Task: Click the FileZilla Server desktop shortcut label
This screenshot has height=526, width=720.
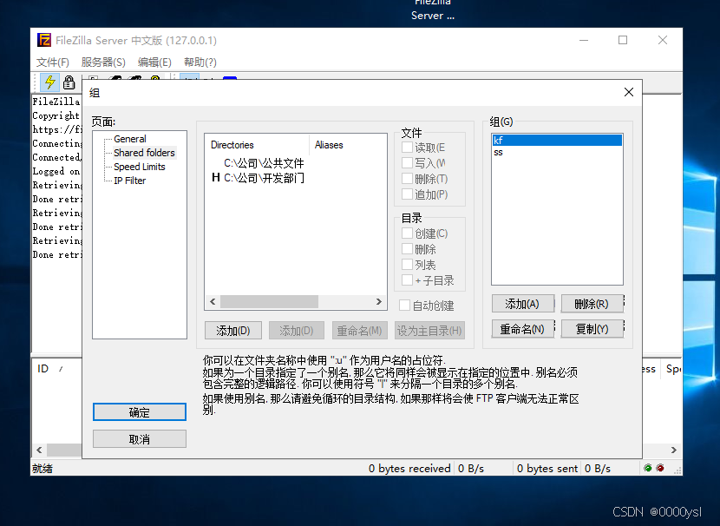Action: (x=433, y=10)
